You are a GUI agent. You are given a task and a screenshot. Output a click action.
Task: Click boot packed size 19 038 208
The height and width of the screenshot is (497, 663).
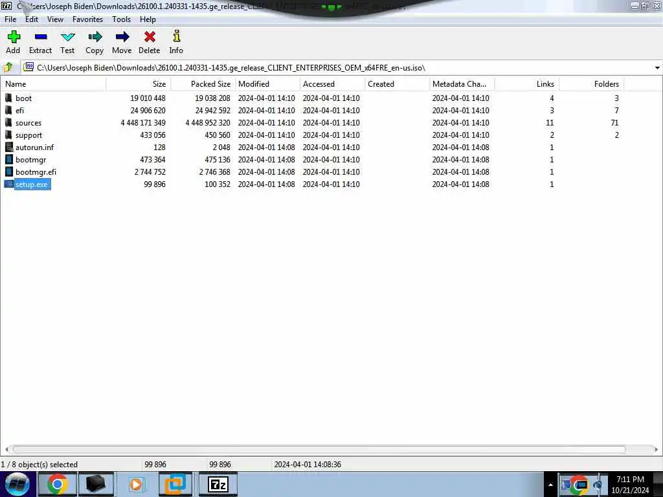coord(212,98)
